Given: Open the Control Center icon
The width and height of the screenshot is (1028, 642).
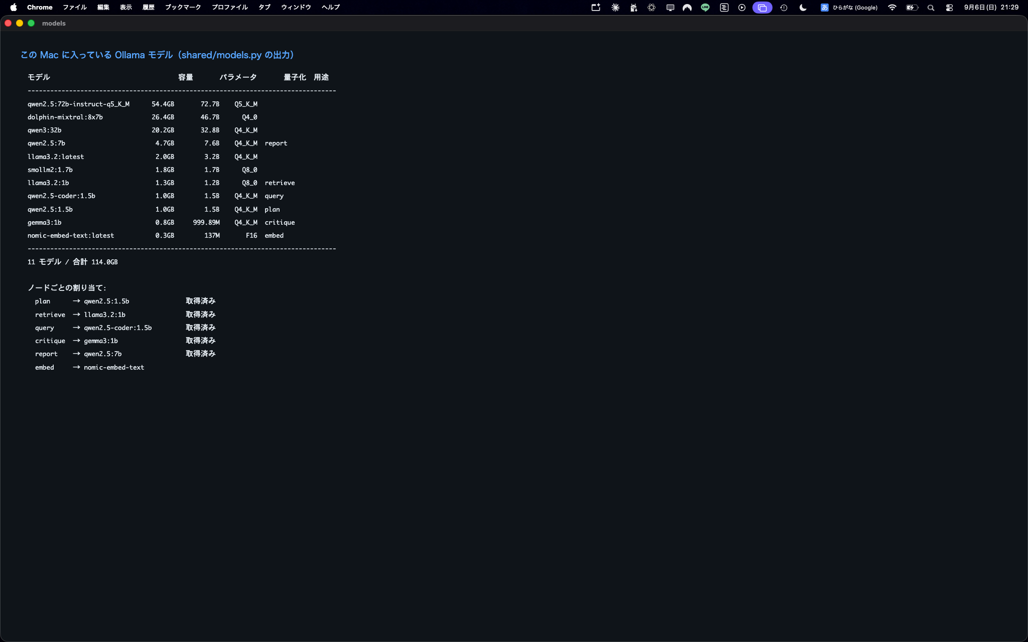Looking at the screenshot, I should pyautogui.click(x=949, y=8).
